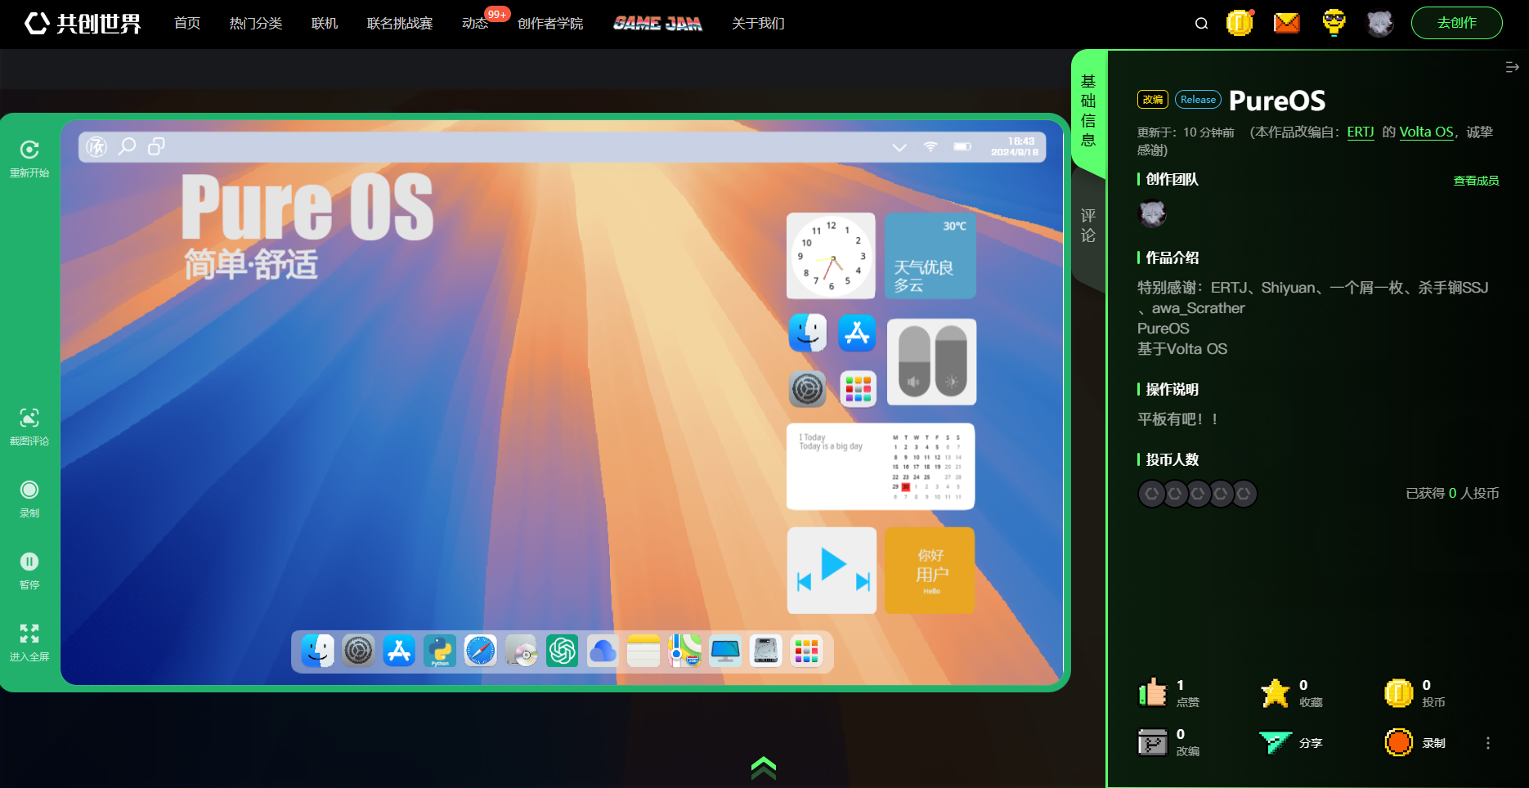Open 联机 navigation item
The height and width of the screenshot is (788, 1529).
pos(325,23)
